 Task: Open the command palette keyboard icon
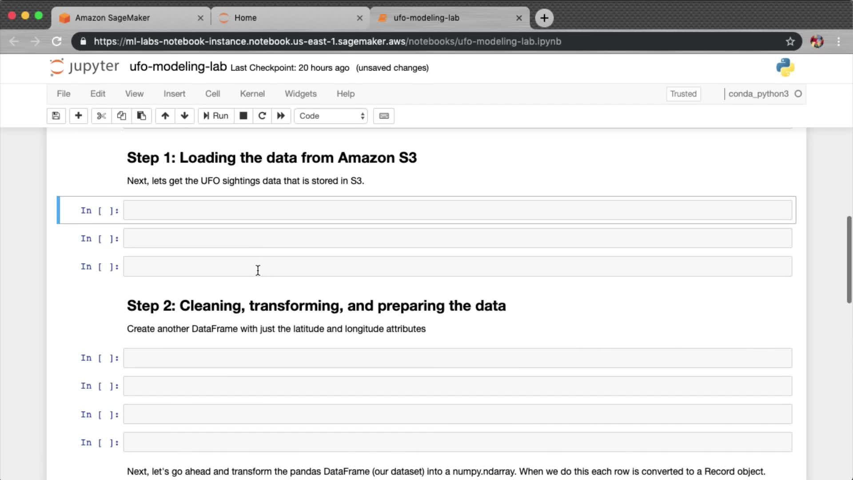384,116
